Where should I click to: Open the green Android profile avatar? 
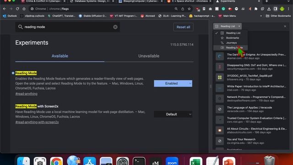(x=282, y=9)
